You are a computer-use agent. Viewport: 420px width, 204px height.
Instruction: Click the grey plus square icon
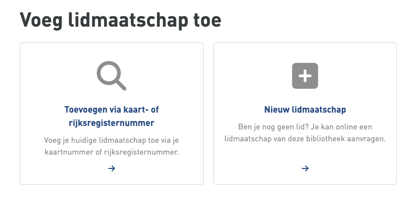click(305, 76)
